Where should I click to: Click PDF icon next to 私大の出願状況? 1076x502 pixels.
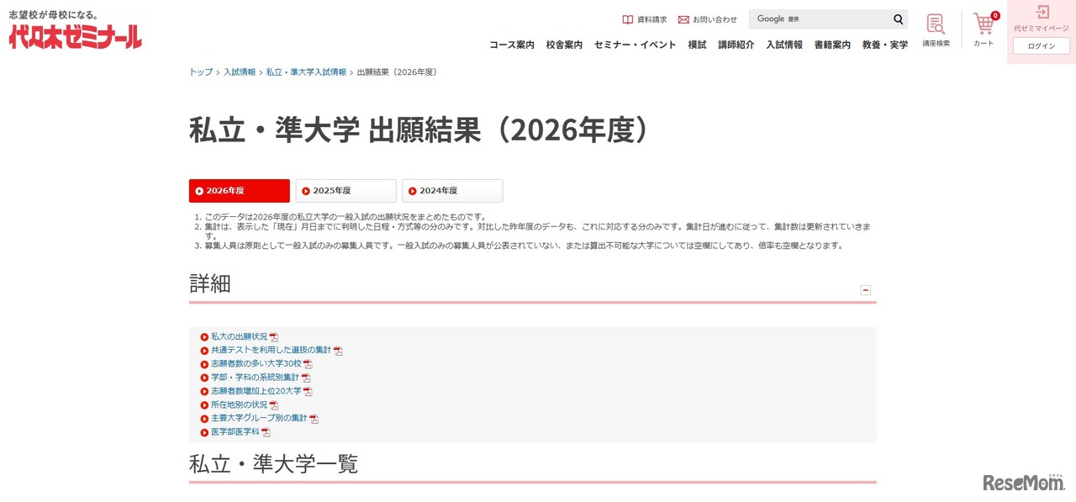pos(274,337)
